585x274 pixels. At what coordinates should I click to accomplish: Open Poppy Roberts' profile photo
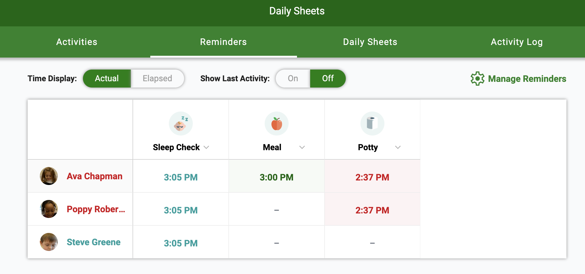(49, 209)
